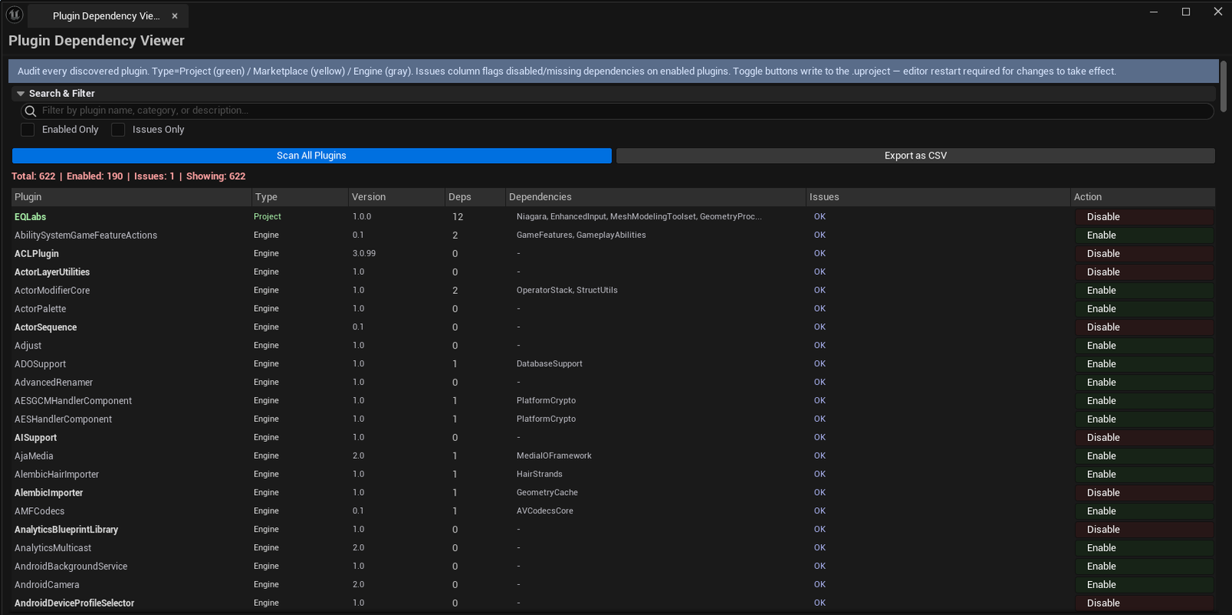Click the HairStrands dependency text
The height and width of the screenshot is (615, 1232).
(539, 475)
